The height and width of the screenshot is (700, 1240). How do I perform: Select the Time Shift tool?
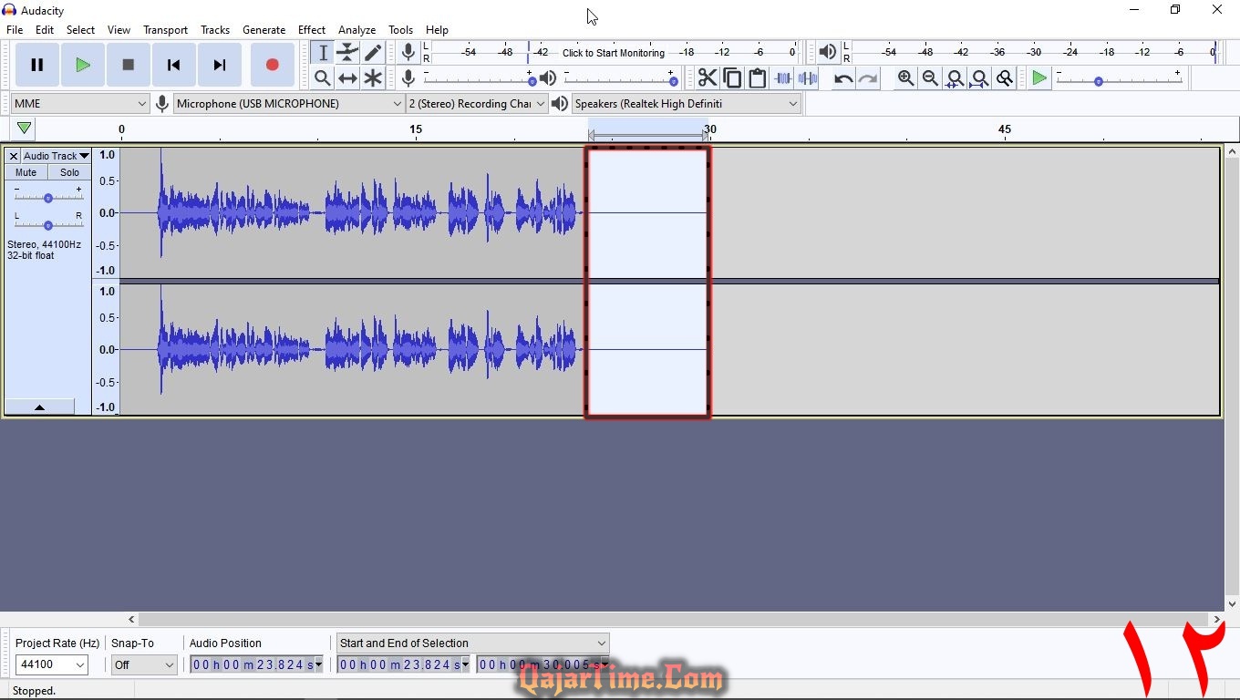347,78
